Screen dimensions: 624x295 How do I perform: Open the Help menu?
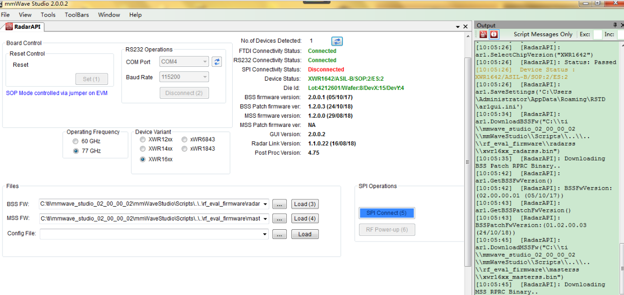[135, 15]
